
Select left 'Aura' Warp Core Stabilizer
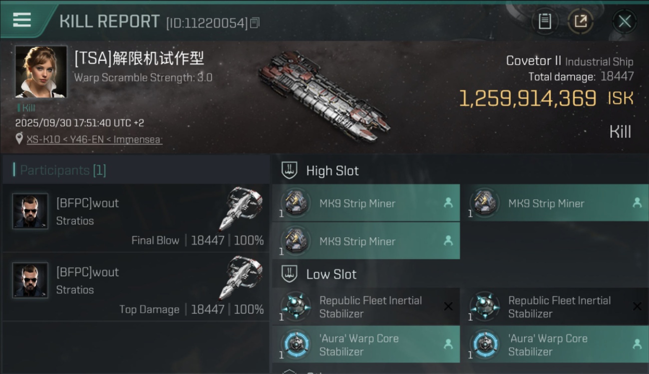pyautogui.click(x=366, y=345)
